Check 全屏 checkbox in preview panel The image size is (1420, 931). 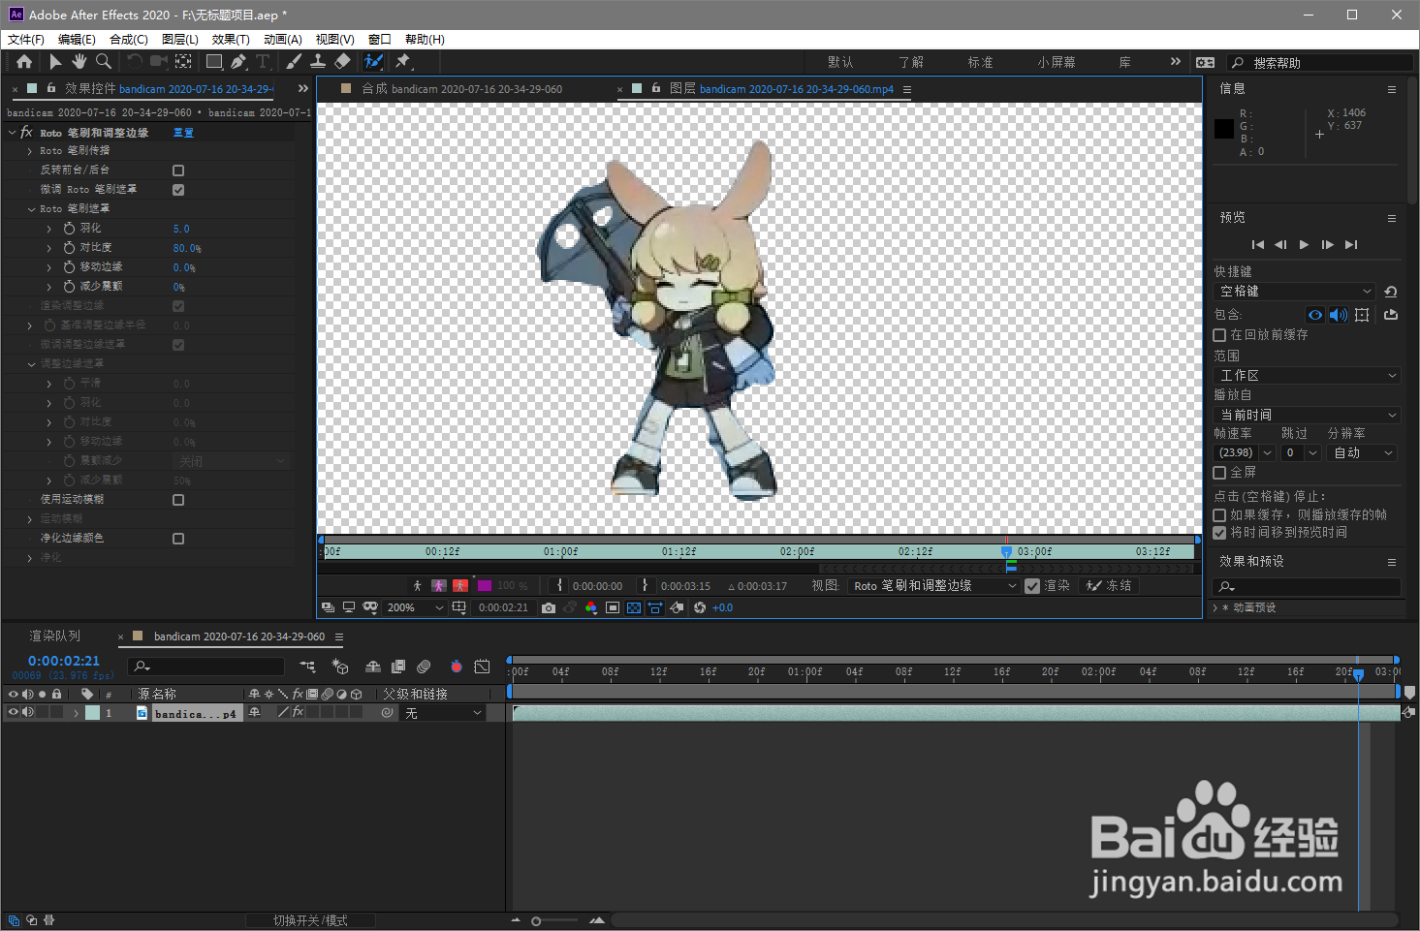pyautogui.click(x=1220, y=473)
